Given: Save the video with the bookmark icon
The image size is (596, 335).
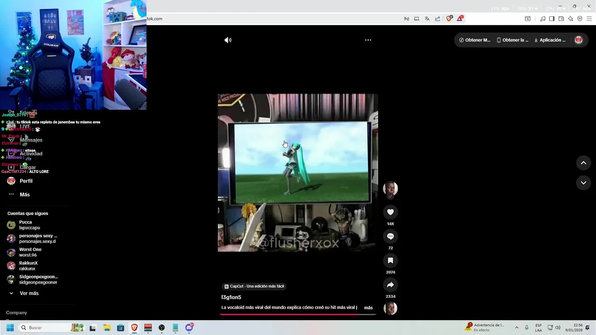Looking at the screenshot, I should 390,261.
